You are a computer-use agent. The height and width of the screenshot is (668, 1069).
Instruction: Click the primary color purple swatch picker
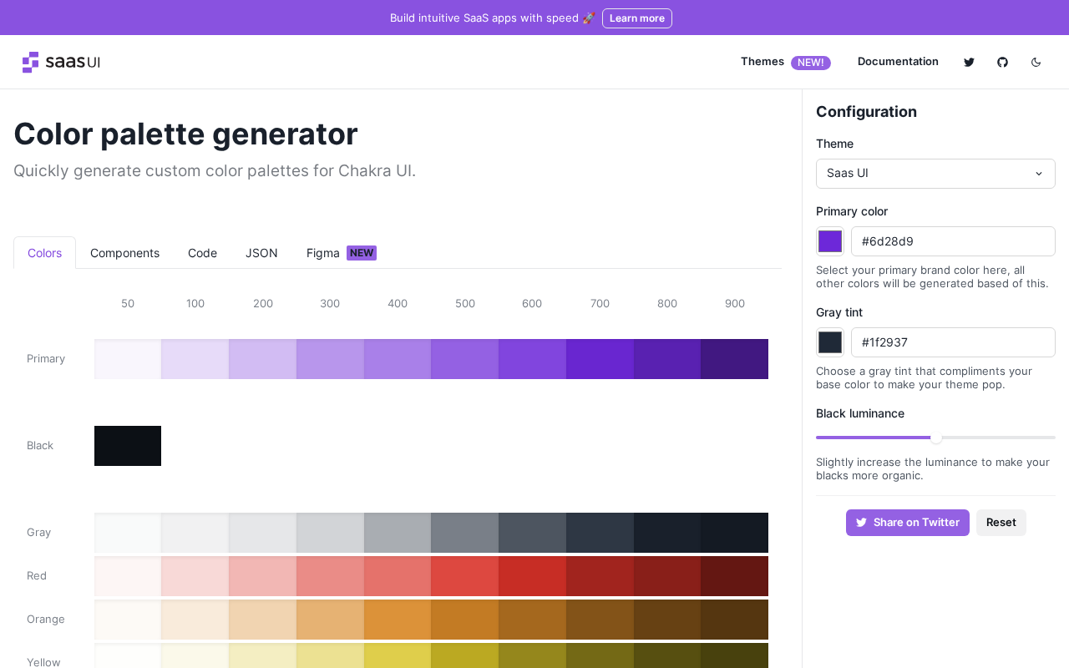(x=830, y=241)
